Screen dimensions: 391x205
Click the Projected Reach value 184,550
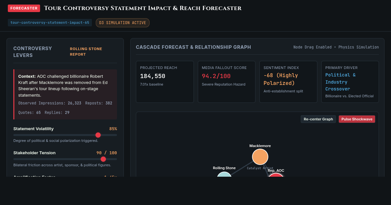pyautogui.click(x=153, y=76)
